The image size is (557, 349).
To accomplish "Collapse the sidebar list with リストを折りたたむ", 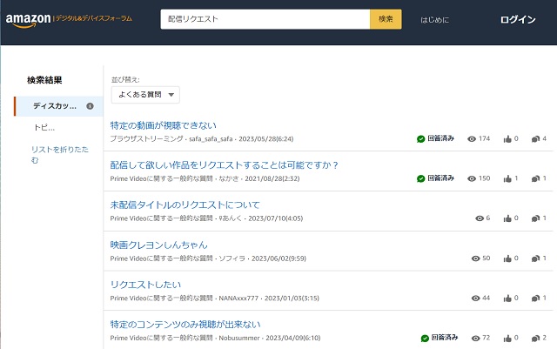I will [x=60, y=155].
